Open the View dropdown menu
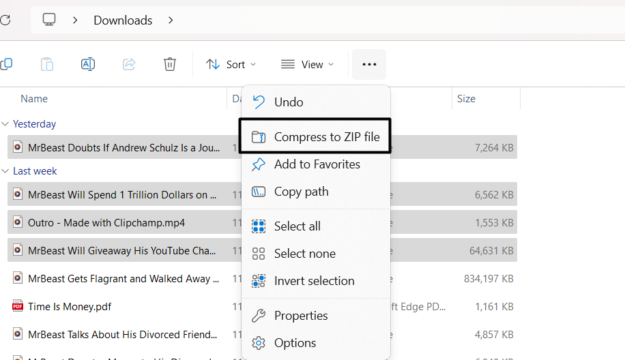 click(x=307, y=64)
